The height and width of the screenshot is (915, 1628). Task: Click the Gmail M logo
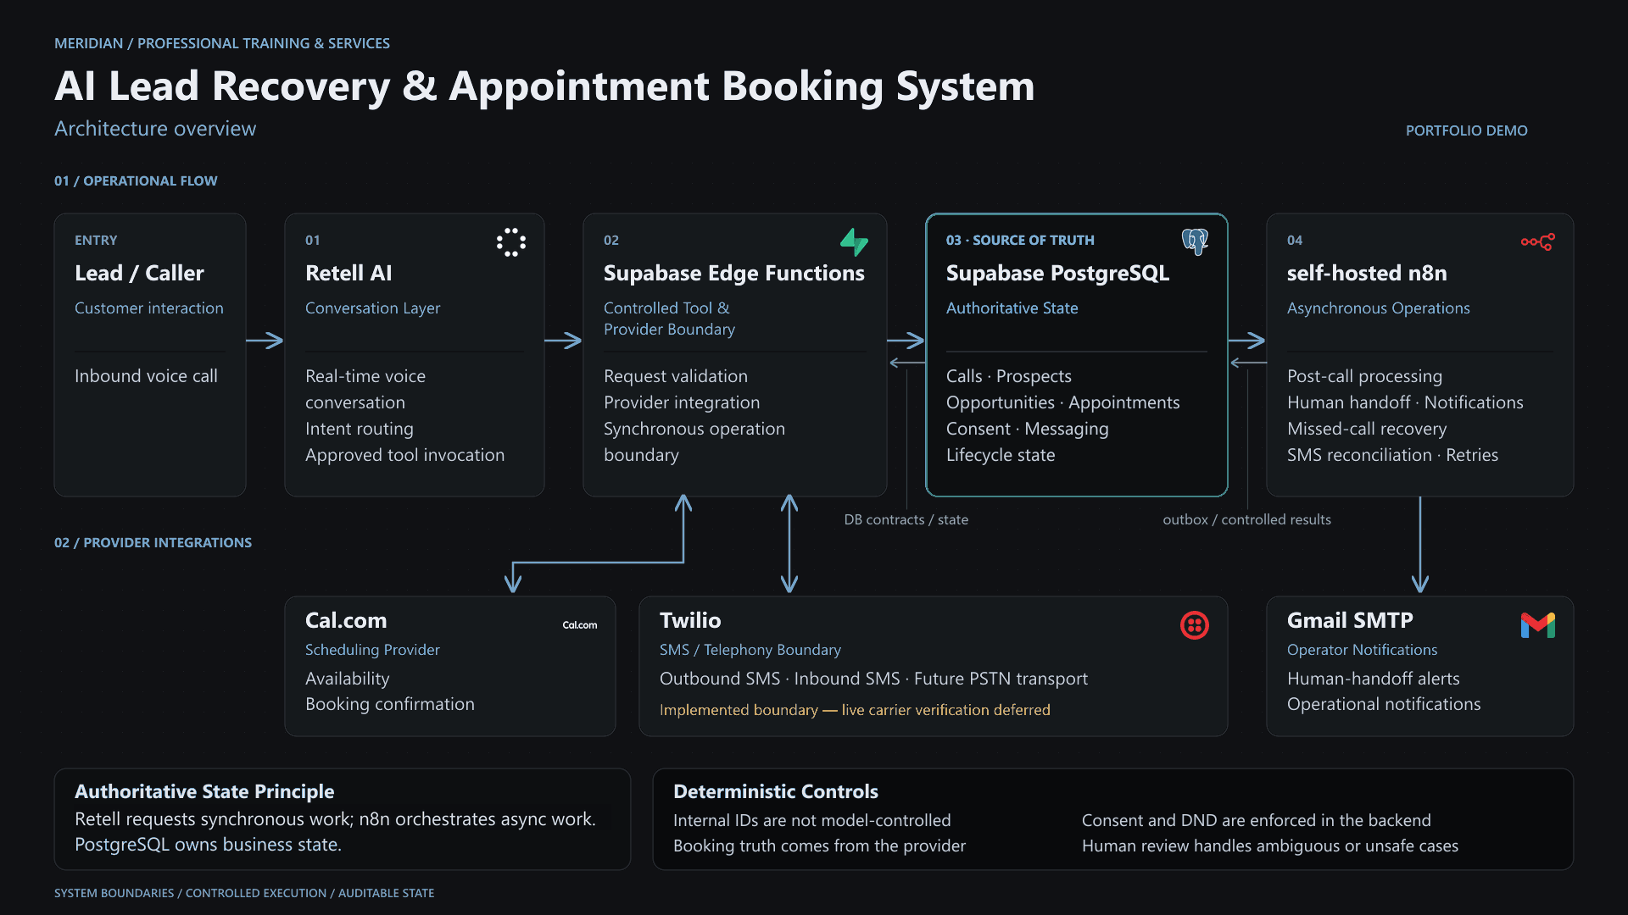(x=1538, y=625)
